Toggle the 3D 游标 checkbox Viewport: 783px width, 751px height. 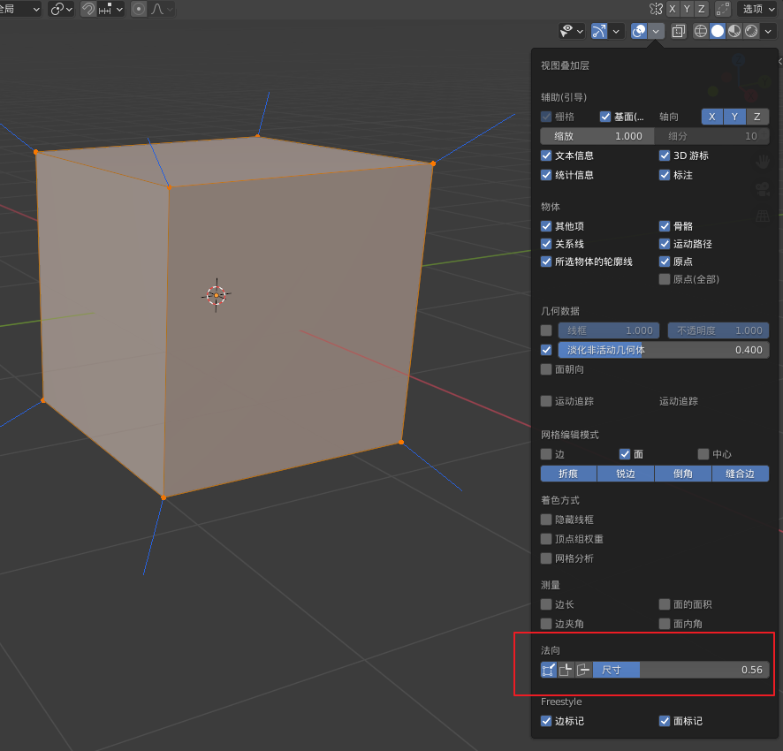[665, 156]
